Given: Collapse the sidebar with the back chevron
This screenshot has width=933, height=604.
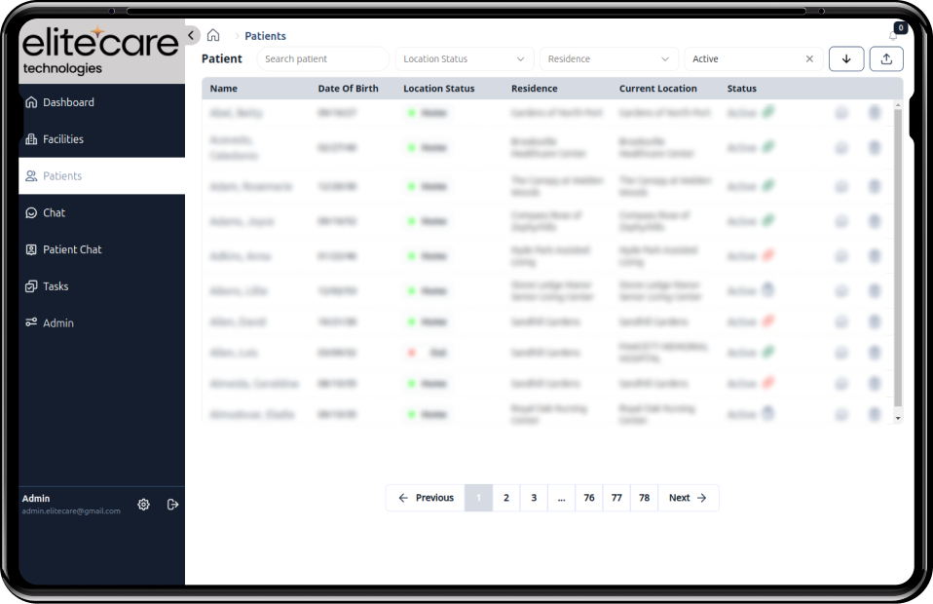Looking at the screenshot, I should pos(191,35).
